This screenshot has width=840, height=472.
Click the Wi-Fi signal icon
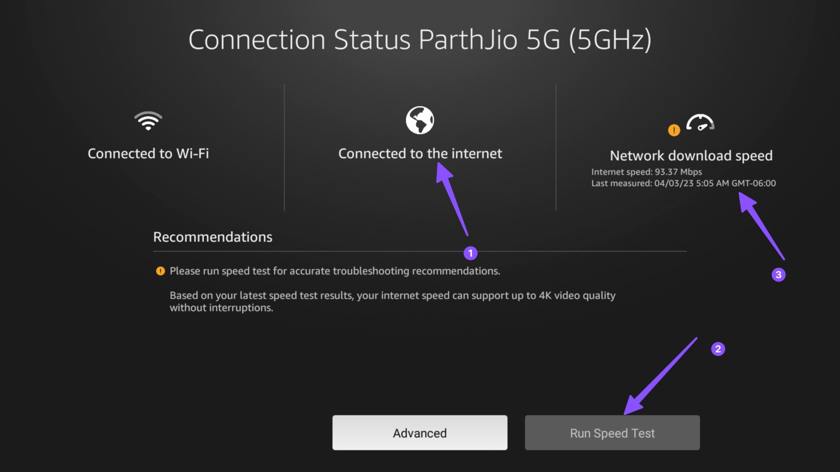point(148,121)
